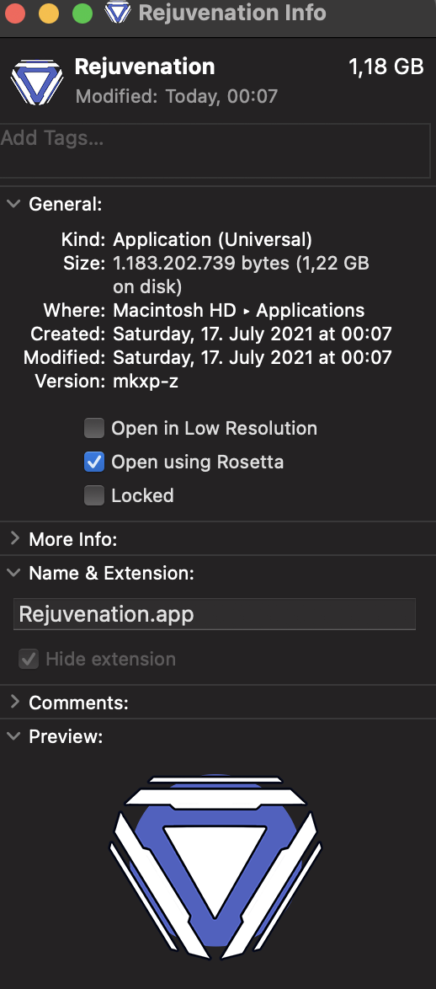Click the Version mkxp-z value

coord(146,382)
